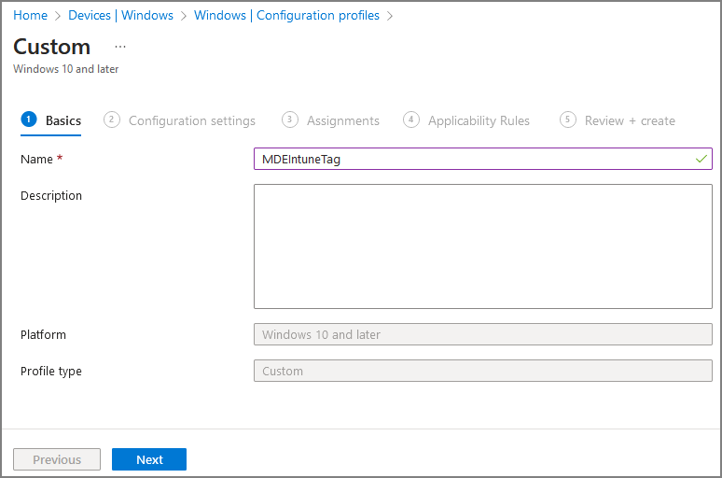Click the Previous button

(57, 459)
